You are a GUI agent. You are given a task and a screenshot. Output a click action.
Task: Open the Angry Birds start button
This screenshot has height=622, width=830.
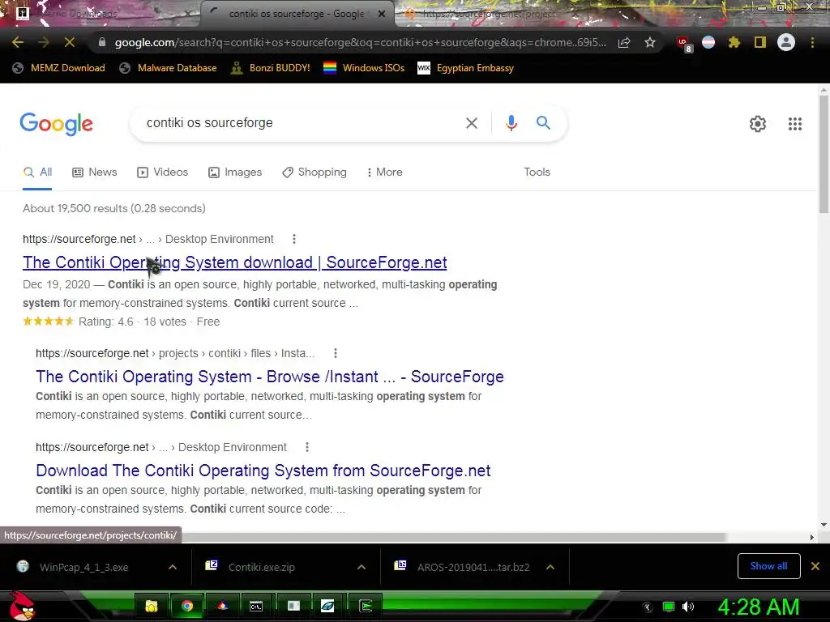(22, 606)
